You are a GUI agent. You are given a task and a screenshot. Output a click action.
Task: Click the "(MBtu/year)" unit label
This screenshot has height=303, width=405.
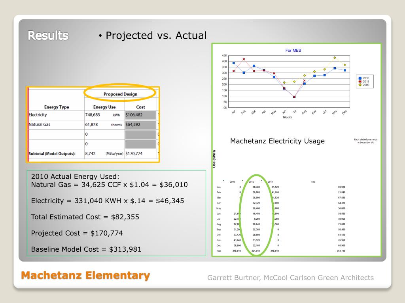click(114, 153)
